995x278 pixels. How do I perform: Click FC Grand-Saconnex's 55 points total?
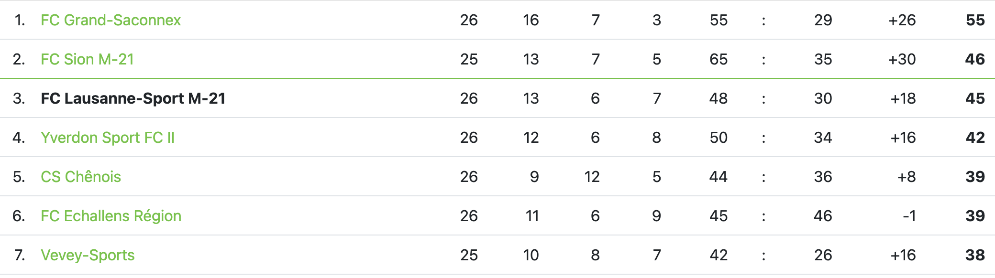pyautogui.click(x=975, y=20)
